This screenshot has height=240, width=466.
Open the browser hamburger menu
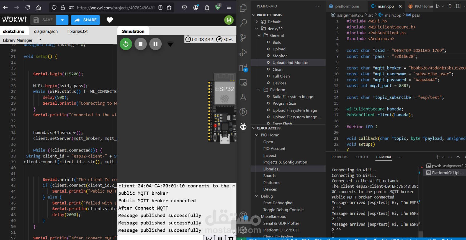tap(229, 8)
